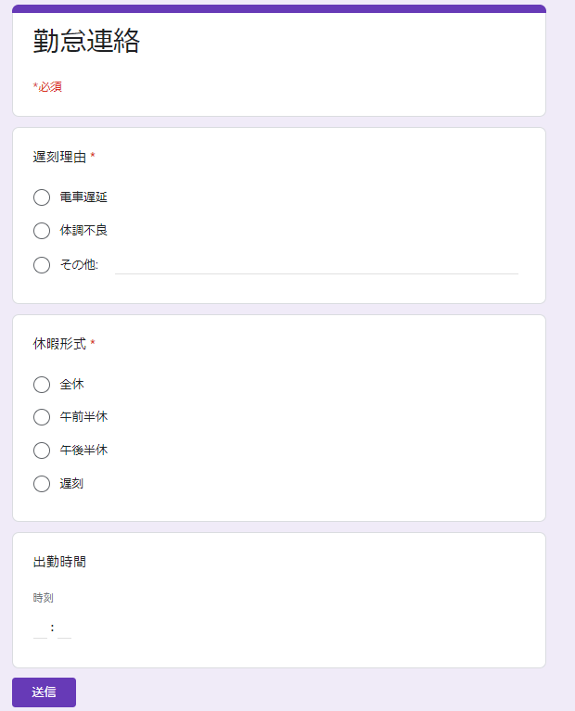Image resolution: width=575 pixels, height=711 pixels.
Task: Choose 体調不良 as late reason
Action: [42, 231]
